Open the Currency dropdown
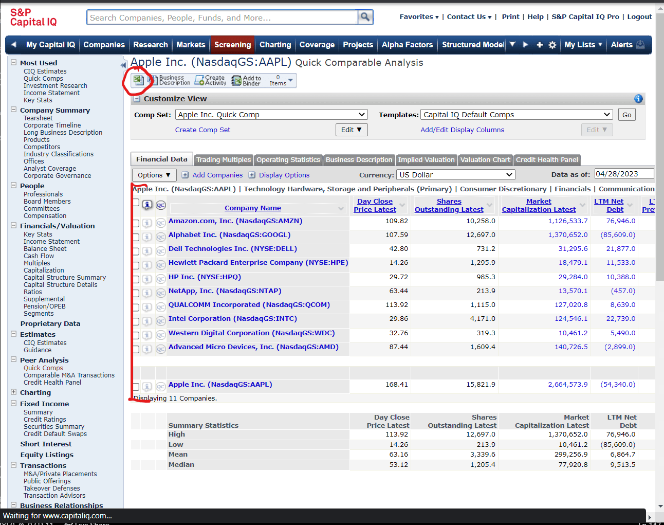 tap(455, 174)
